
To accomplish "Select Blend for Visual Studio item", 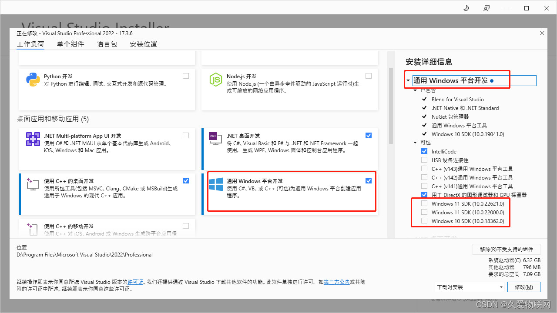I will (x=458, y=99).
